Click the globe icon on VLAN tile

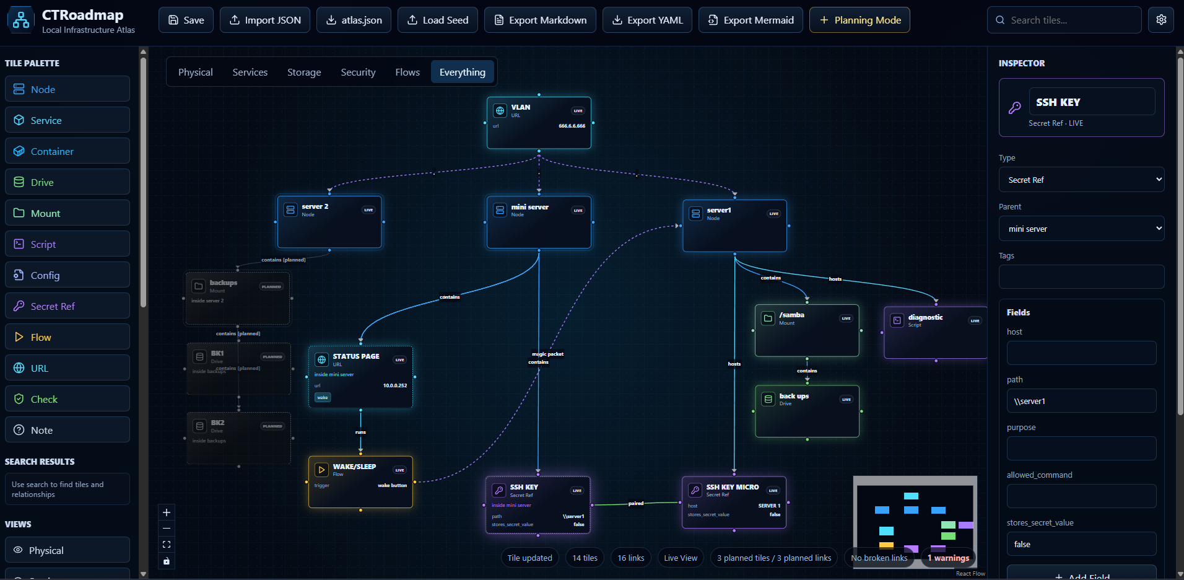click(500, 111)
